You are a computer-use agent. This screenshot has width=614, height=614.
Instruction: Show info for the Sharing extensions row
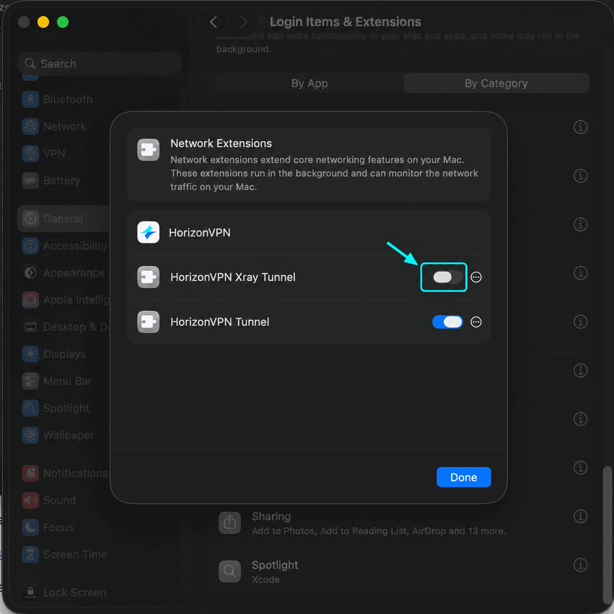click(x=580, y=516)
